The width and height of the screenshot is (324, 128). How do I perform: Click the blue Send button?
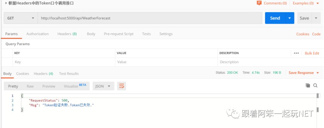pos(275,18)
